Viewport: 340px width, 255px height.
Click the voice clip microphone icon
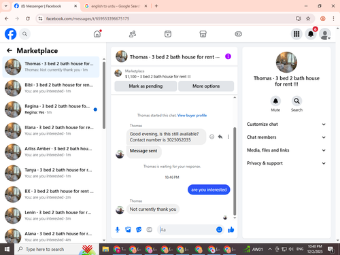tap(118, 230)
